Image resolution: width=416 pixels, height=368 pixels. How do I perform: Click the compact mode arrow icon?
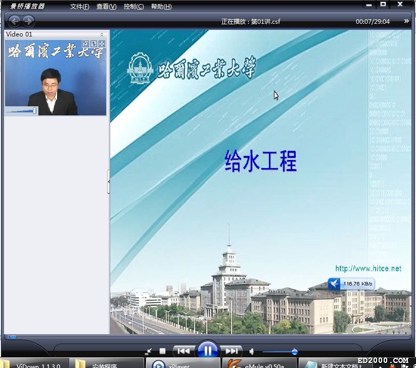[x=148, y=351]
